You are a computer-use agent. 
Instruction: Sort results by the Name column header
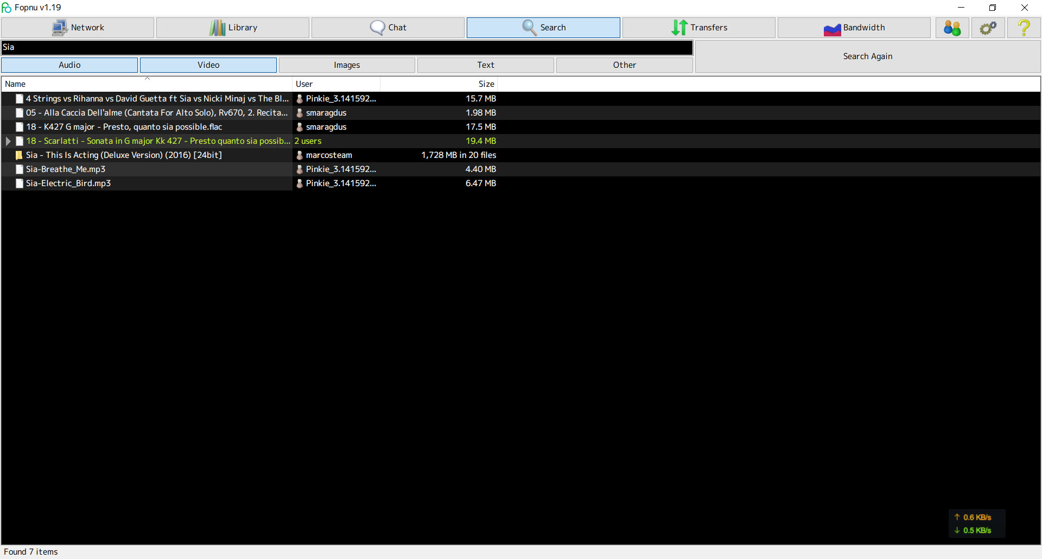147,84
